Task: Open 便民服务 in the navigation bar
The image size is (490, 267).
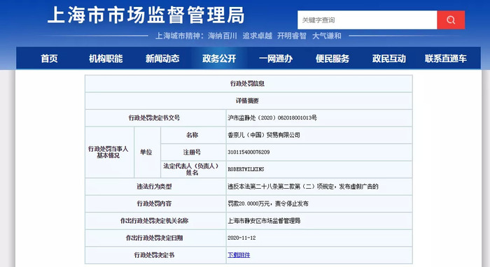Action: (332, 58)
